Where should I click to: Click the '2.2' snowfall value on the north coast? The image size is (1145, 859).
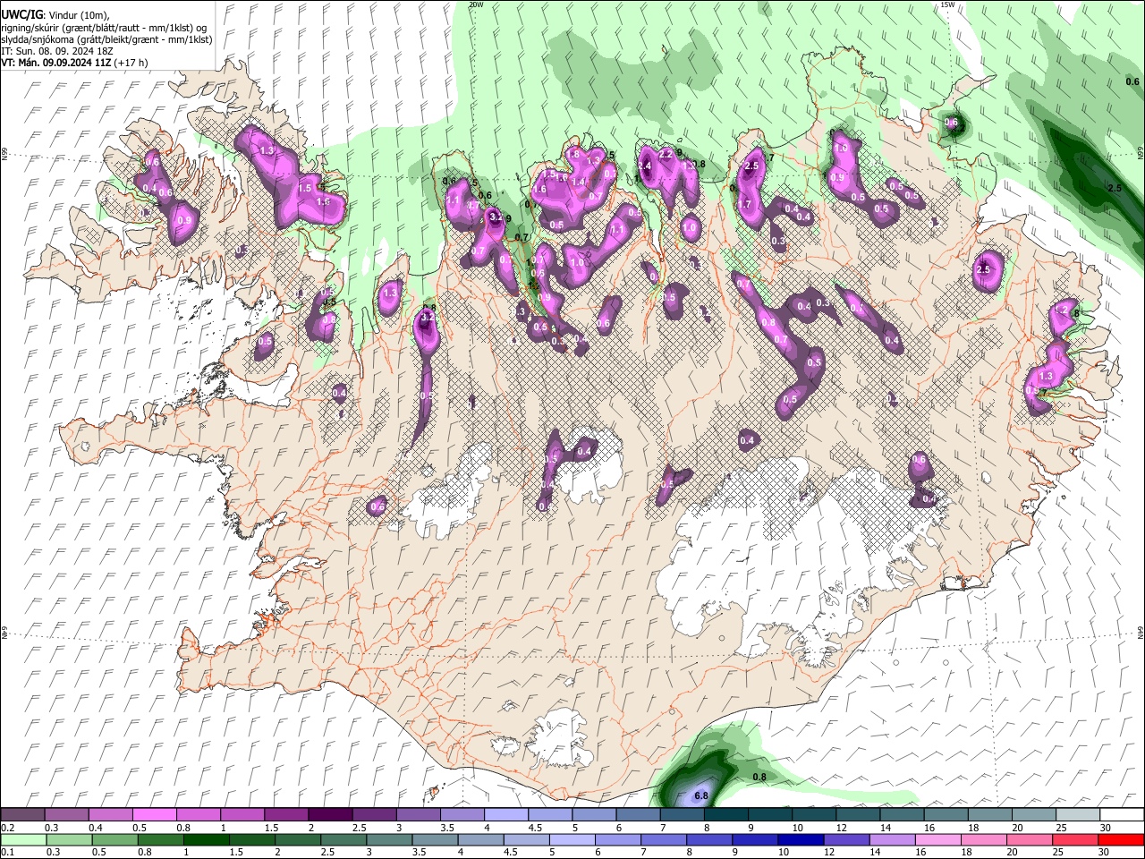pos(665,154)
